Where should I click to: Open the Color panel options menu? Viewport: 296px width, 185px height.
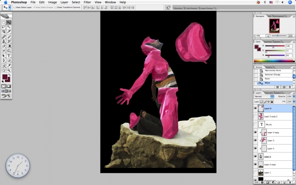click(x=294, y=42)
